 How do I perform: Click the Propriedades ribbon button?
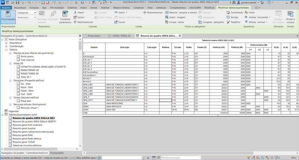click(x=8, y=16)
